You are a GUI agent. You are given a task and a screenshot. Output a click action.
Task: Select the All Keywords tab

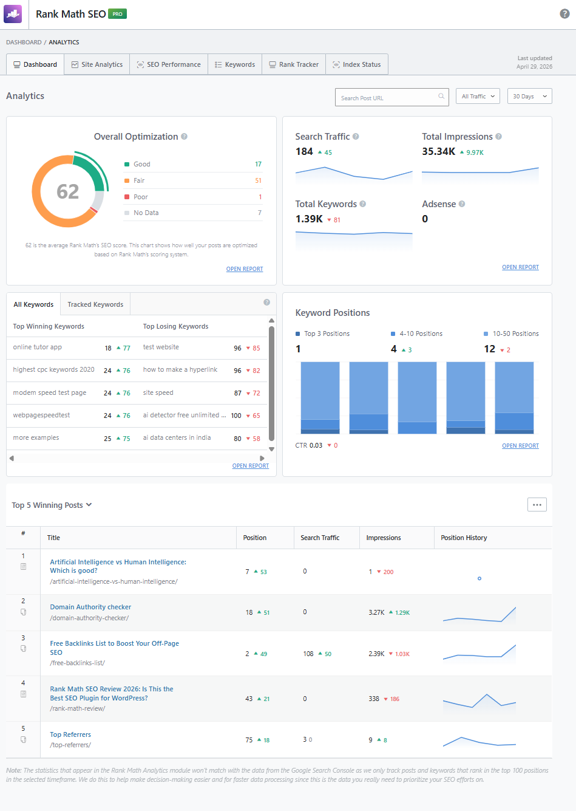[x=33, y=304]
